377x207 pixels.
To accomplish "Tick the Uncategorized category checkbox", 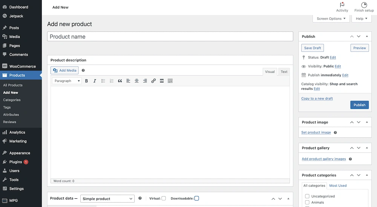I will pos(307,196).
